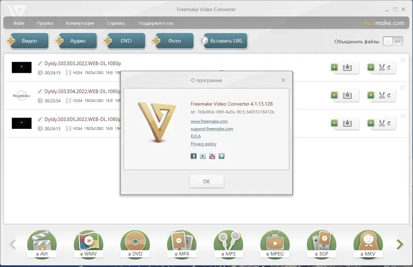
Task: Choose the в MP4 output format
Action: pos(182,244)
